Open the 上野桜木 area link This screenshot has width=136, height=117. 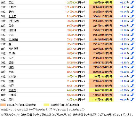click(x=13, y=21)
